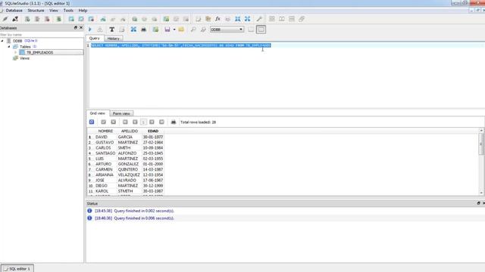This screenshot has height=272, width=485.
Task: Format SQL with the T icon
Action: coord(111,29)
